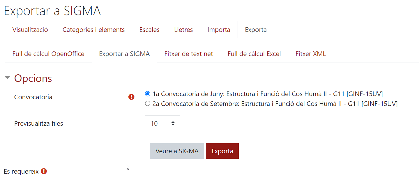Screen dimensions: 419x178
Task: Open the Full de càlcul Excel tab
Action: 254,54
